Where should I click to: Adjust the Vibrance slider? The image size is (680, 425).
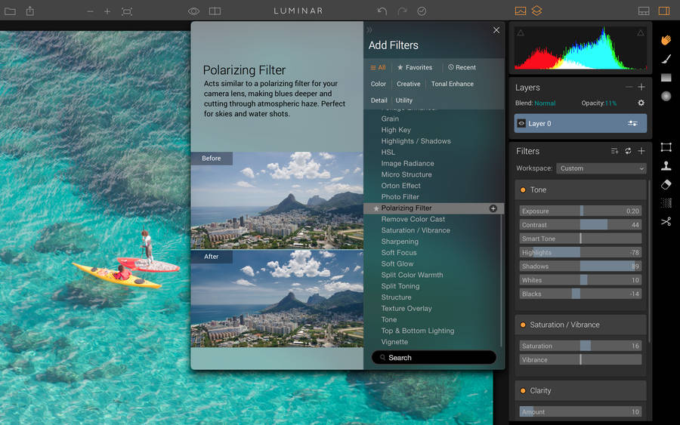[x=580, y=359]
